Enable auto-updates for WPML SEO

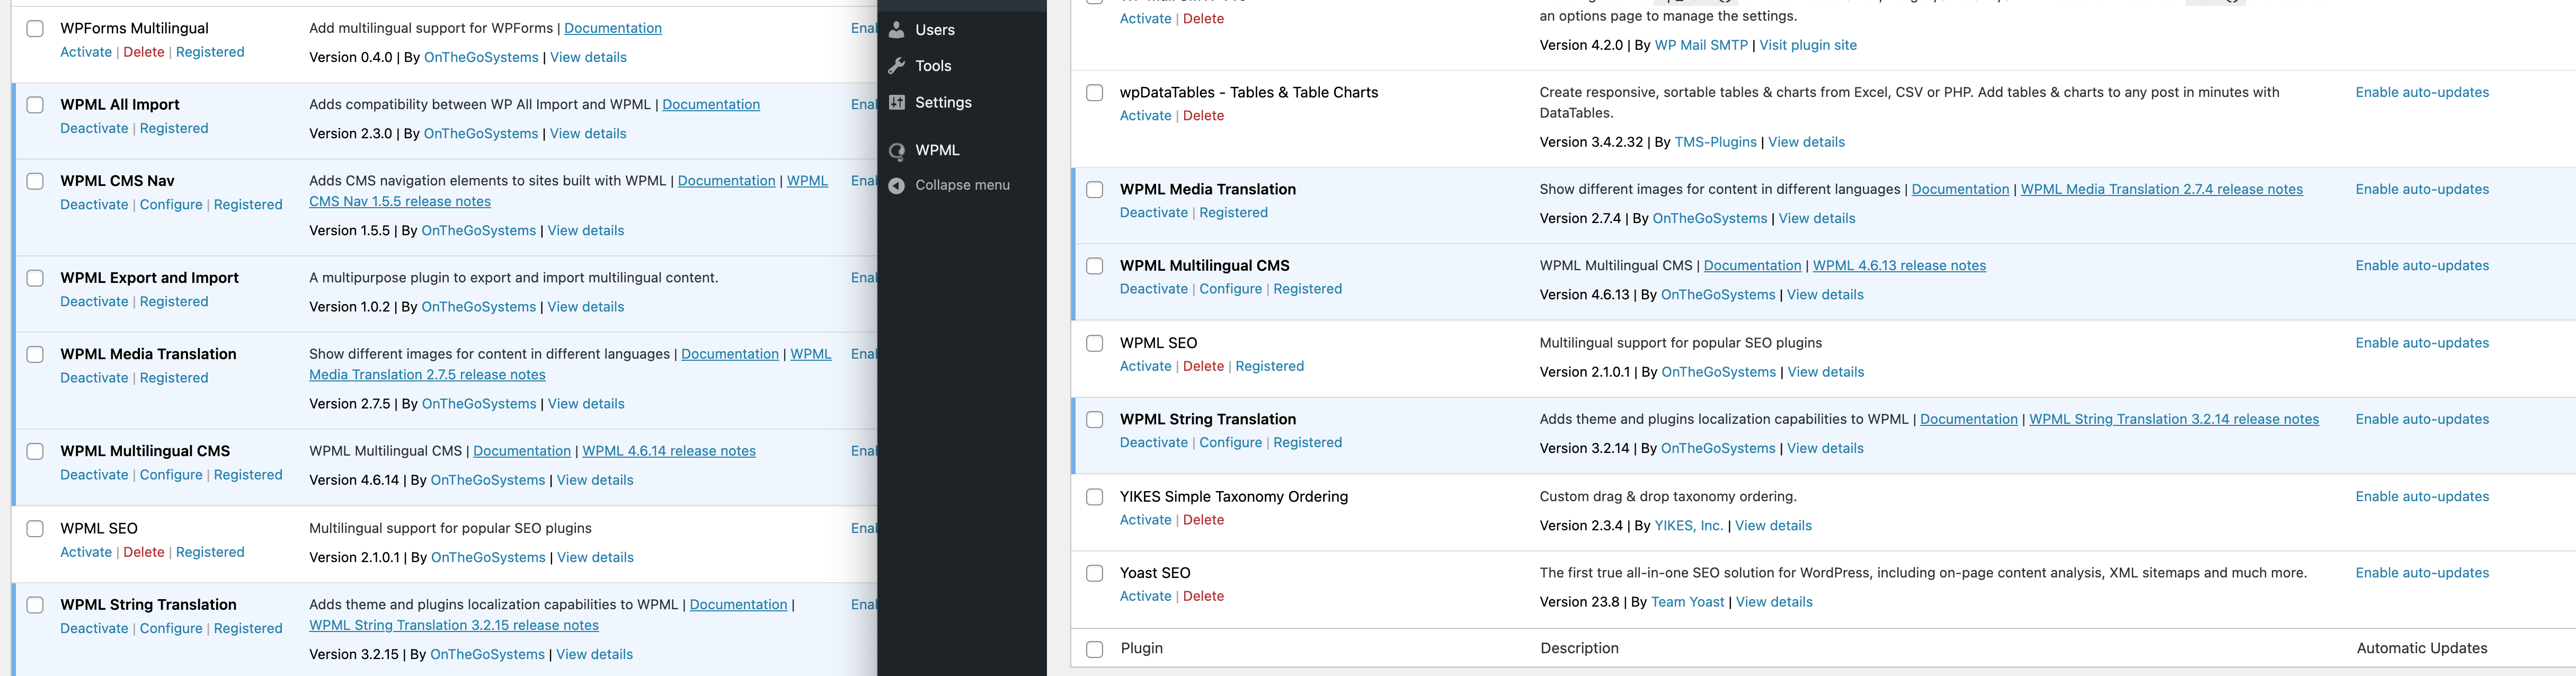click(x=2422, y=343)
